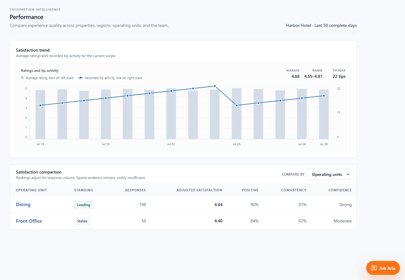Click the 84% positive value for Front Office
This screenshot has height=280, width=405.
[x=255, y=221]
